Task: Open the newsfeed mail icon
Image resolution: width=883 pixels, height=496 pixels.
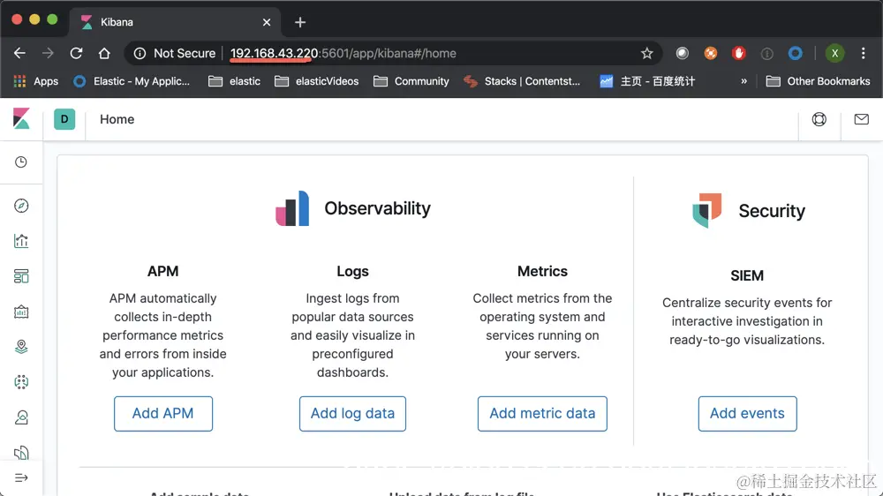Action: click(x=861, y=119)
